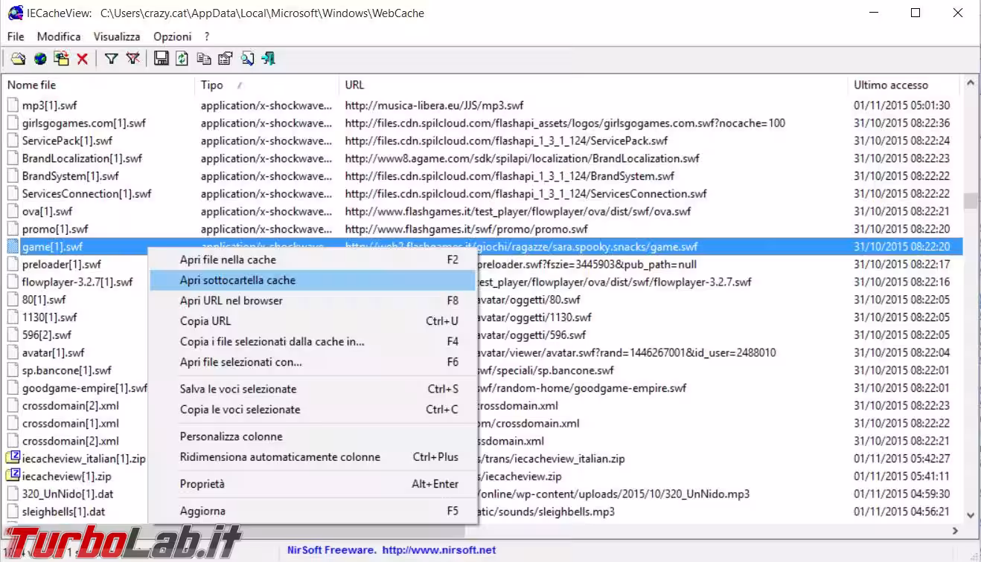The image size is (981, 562).
Task: Open the Opzioni menu
Action: tap(172, 36)
